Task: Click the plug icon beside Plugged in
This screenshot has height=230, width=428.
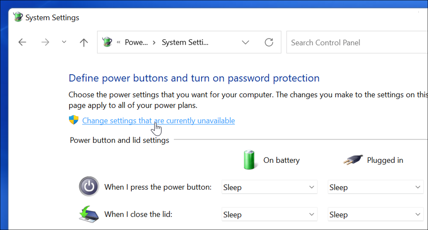Action: click(x=353, y=160)
